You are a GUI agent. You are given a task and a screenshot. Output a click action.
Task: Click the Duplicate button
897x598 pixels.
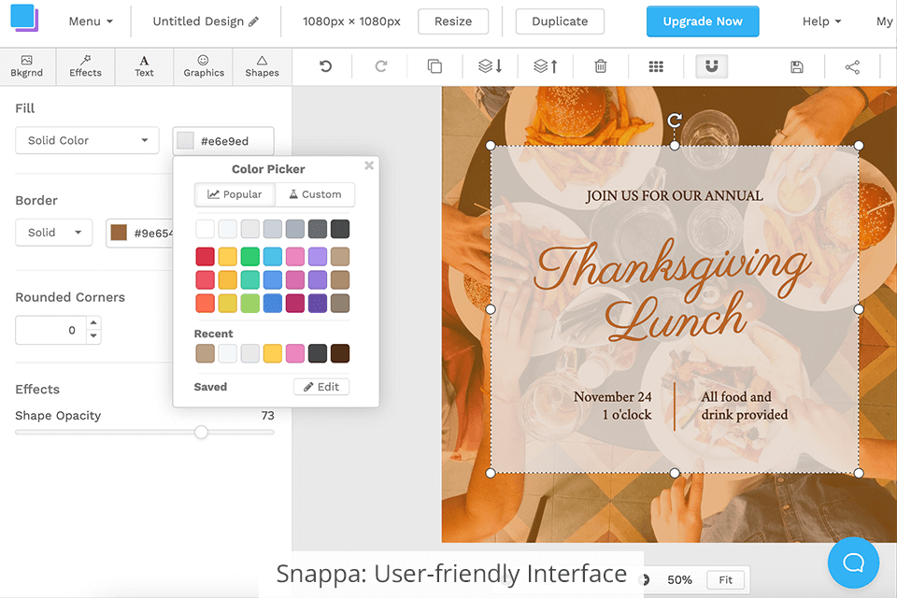[560, 21]
